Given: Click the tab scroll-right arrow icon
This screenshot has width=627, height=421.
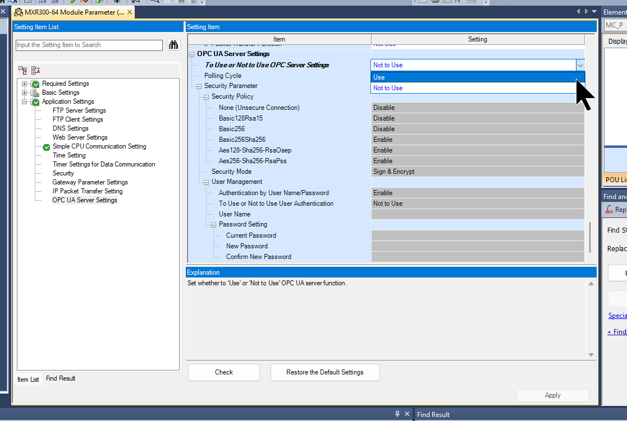Looking at the screenshot, I should [x=586, y=11].
